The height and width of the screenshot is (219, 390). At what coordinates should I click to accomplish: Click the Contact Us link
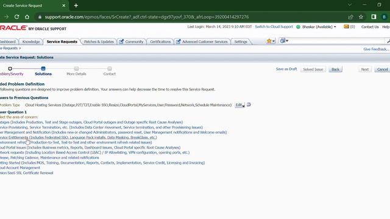(370, 27)
